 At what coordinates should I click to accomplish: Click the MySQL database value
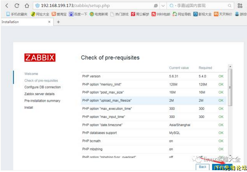click(x=174, y=133)
